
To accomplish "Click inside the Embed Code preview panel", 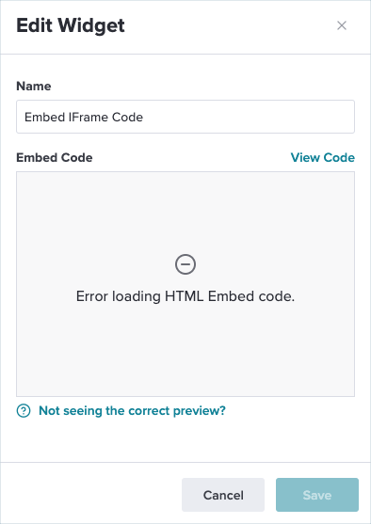I will pos(185,284).
